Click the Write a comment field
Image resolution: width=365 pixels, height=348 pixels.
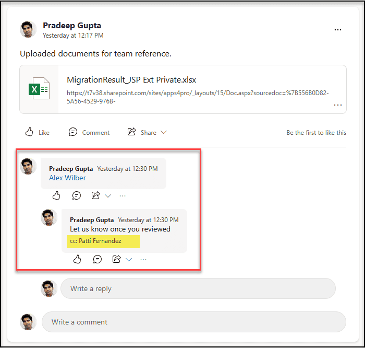coord(193,322)
